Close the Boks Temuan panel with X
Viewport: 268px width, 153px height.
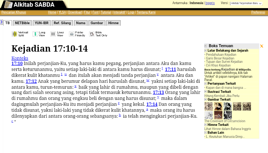tap(262, 46)
